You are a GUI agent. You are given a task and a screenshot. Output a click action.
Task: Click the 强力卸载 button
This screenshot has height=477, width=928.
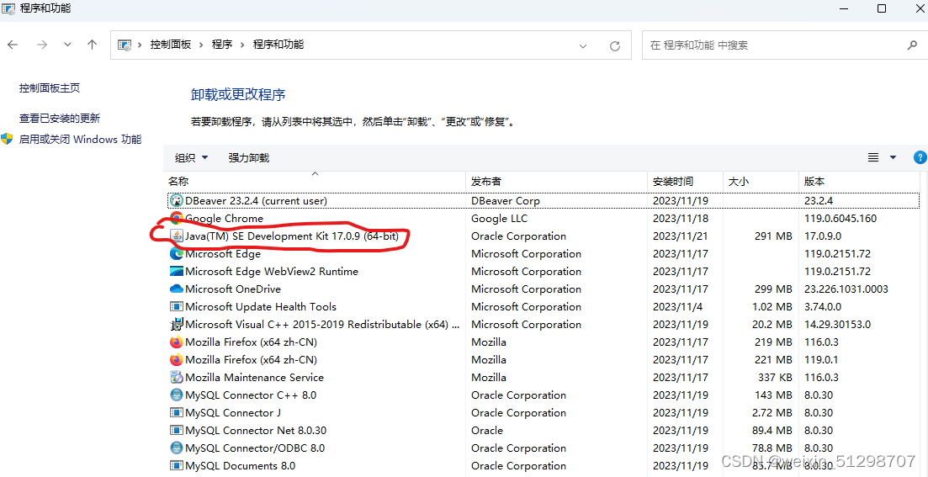(248, 157)
